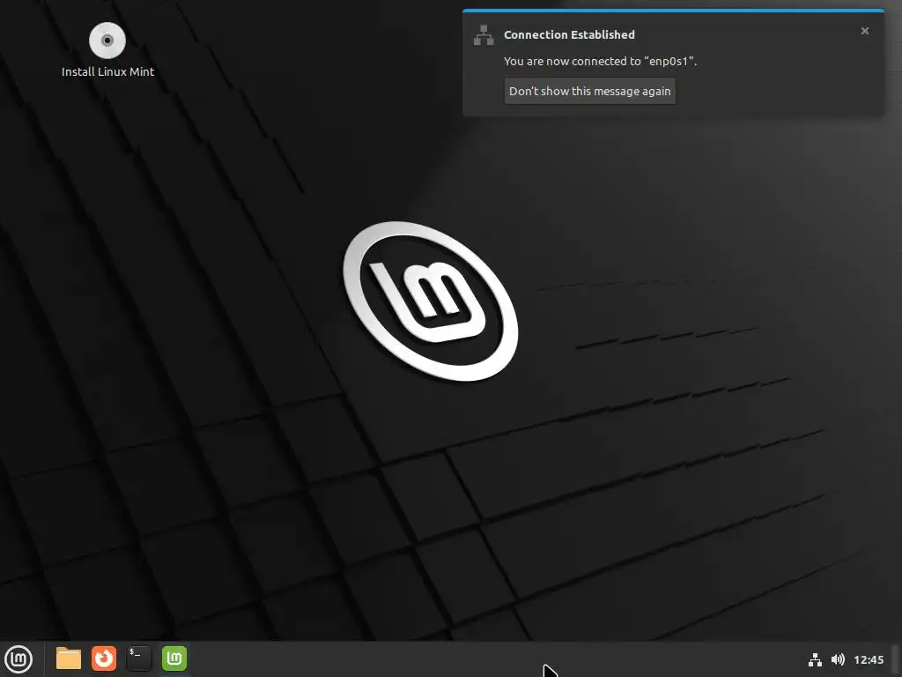Click the "Connection Established" notification title
This screenshot has width=902, height=677.
(570, 34)
